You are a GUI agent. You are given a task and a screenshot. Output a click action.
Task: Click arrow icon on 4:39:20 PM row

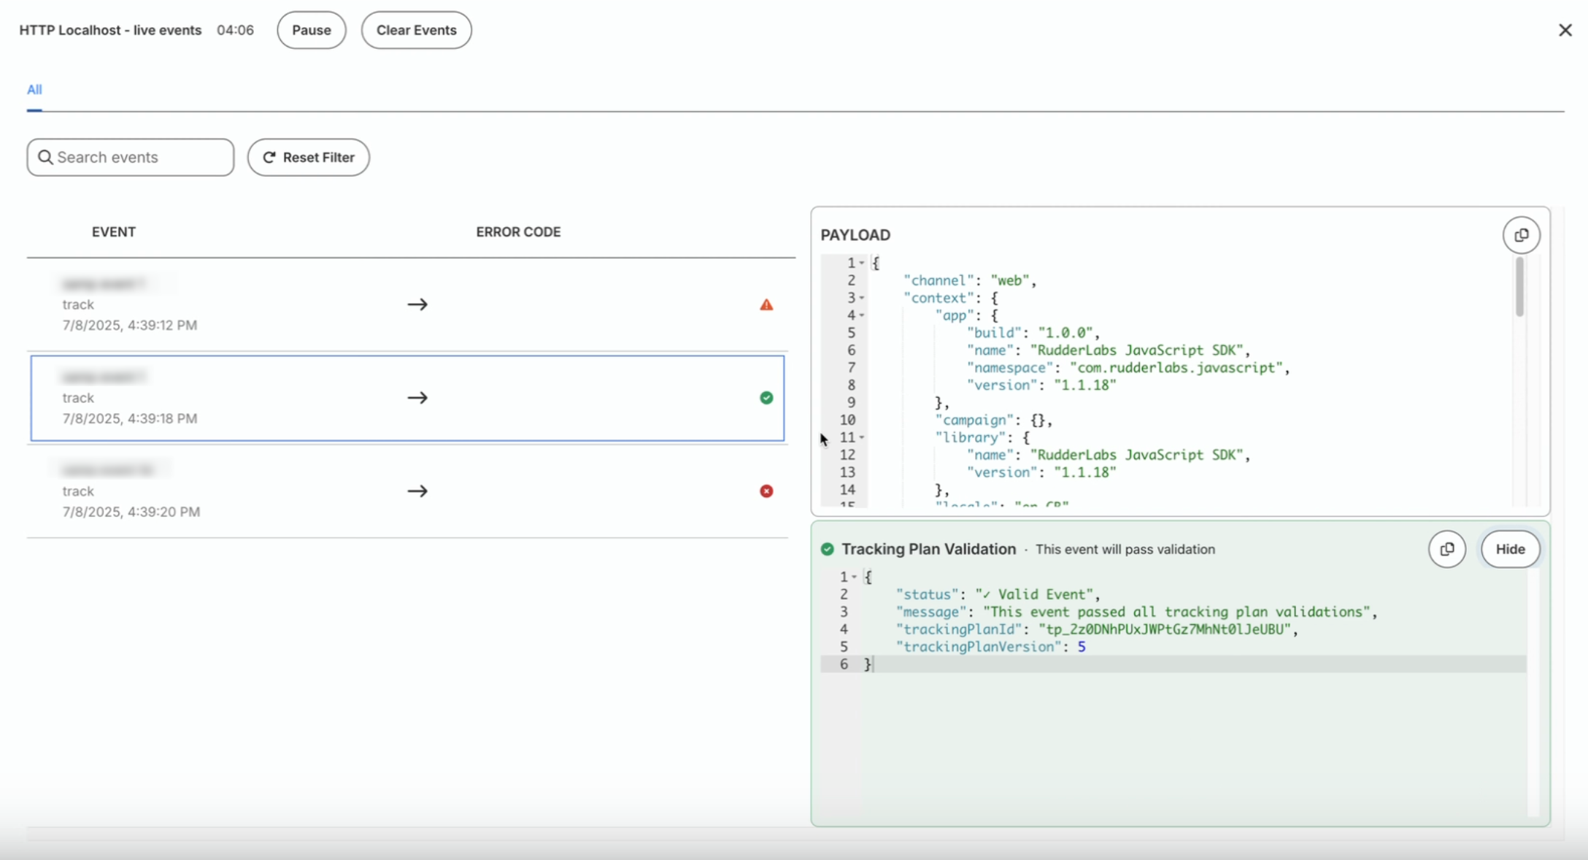[417, 491]
